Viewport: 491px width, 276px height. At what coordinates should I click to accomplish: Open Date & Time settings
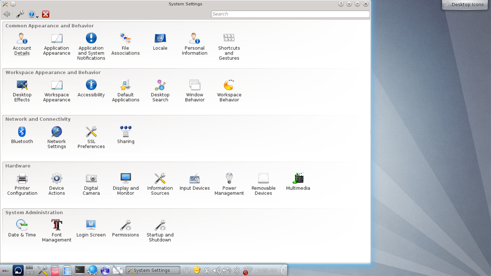[x=22, y=229]
